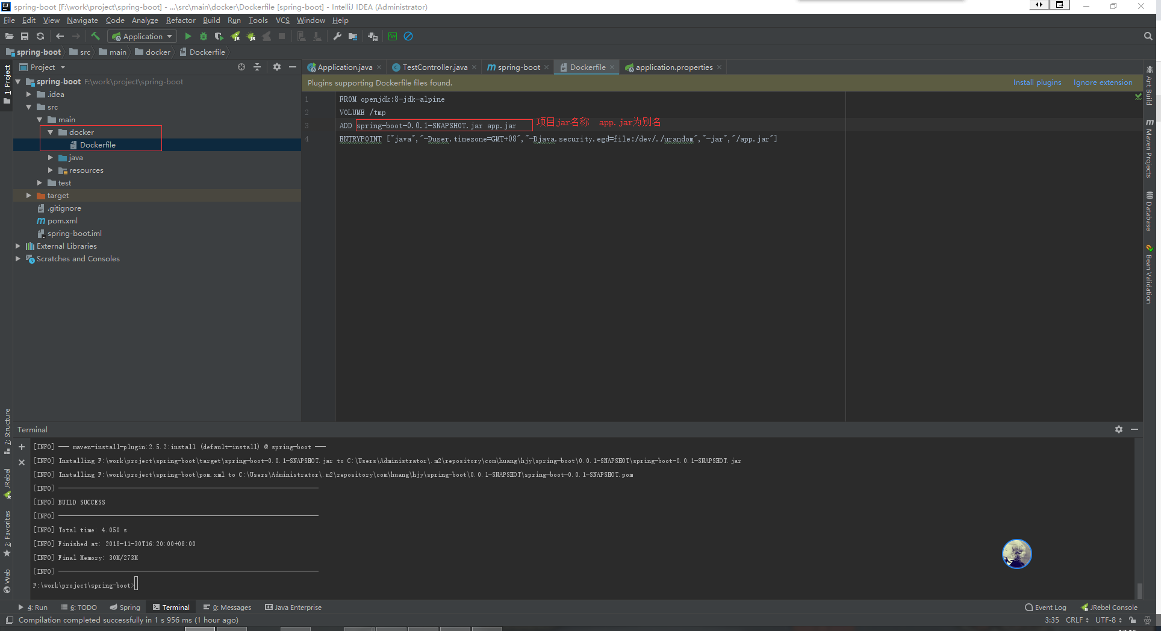Expand the .idea folder
The image size is (1161, 631).
pyautogui.click(x=29, y=95)
